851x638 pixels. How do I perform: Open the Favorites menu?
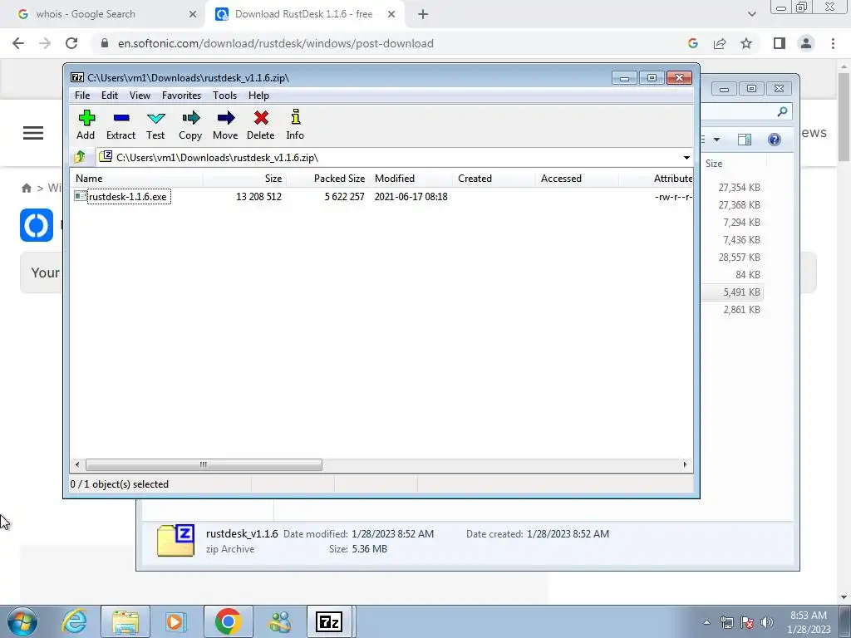point(181,96)
